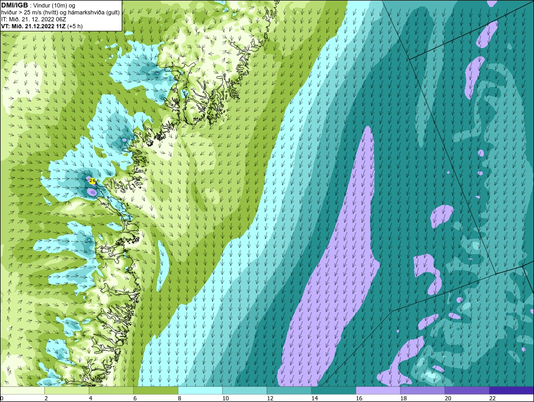Viewport: 534px width, 402px height.
Task: Select the 6-8 m/s olive green swatch
Action: click(x=156, y=390)
